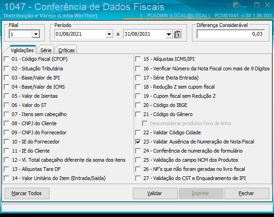Tick 19 - Cupom fiscal sem Redução Z

[138, 96]
